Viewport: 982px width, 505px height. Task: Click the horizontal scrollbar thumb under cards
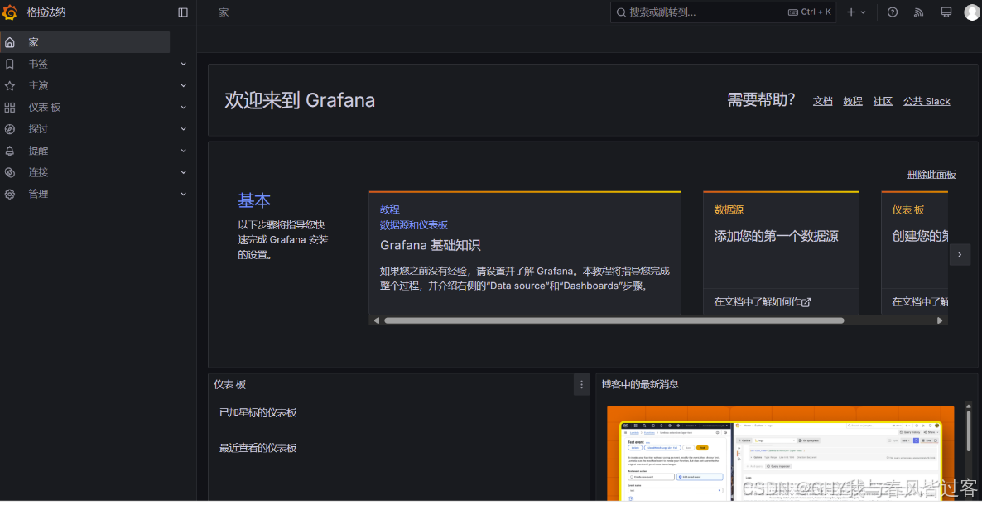(614, 320)
